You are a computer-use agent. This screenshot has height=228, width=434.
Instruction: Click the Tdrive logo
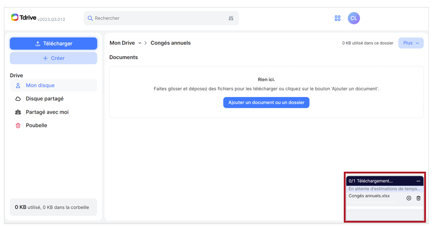tap(24, 17)
